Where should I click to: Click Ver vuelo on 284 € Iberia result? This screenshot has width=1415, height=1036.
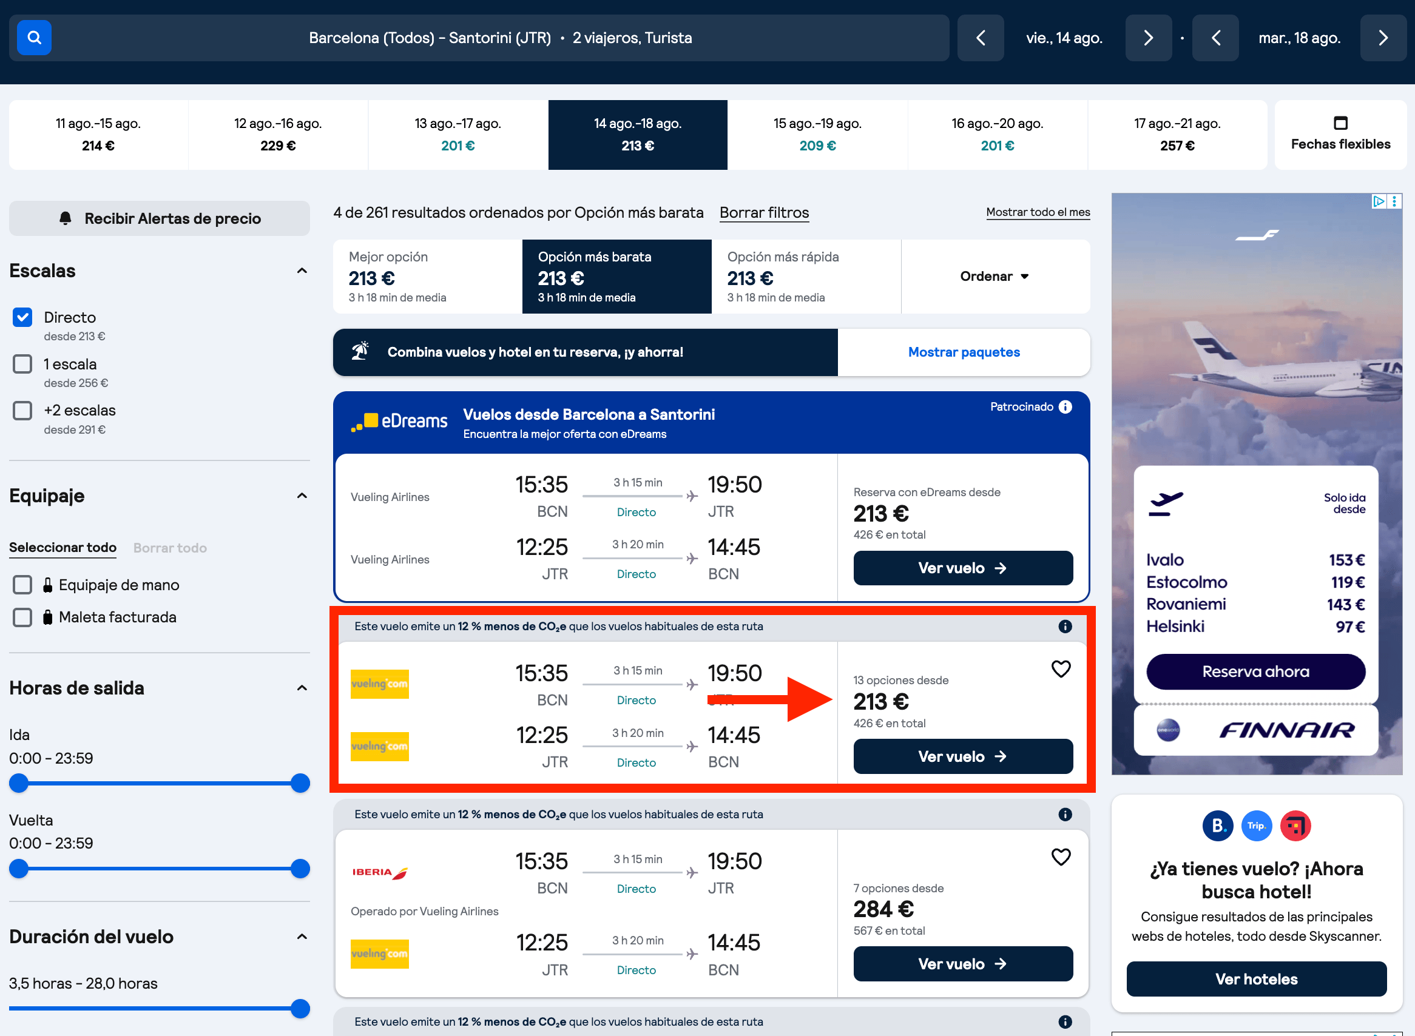pos(963,964)
